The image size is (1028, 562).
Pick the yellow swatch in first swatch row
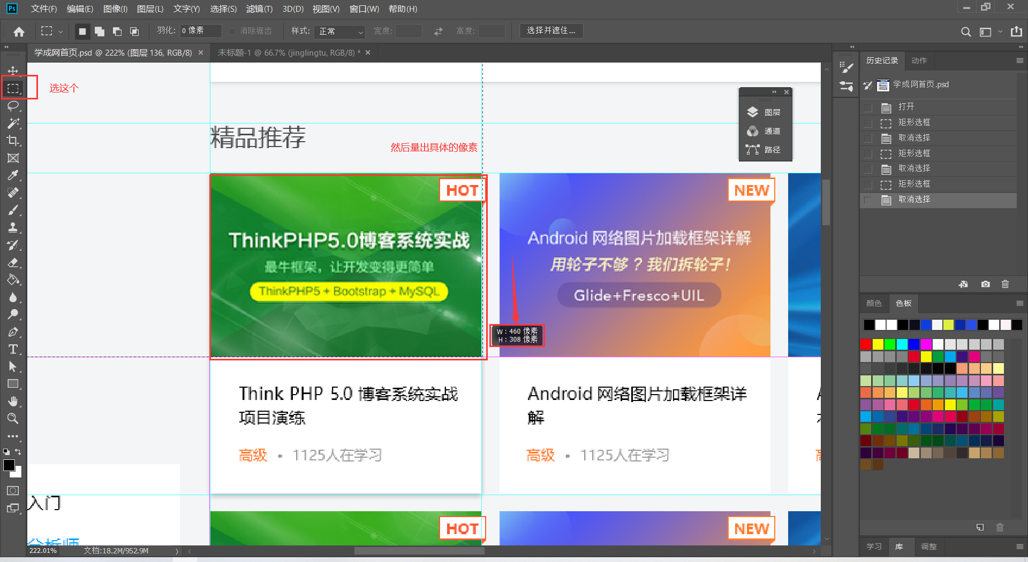(878, 344)
